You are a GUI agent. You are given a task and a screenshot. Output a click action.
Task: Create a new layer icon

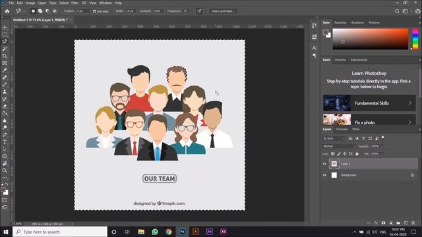[406, 223]
